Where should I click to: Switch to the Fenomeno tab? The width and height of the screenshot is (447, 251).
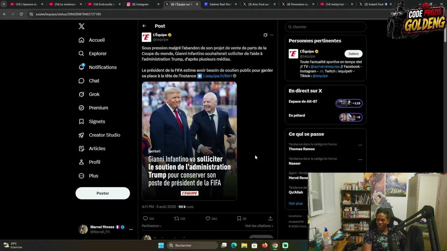click(298, 4)
